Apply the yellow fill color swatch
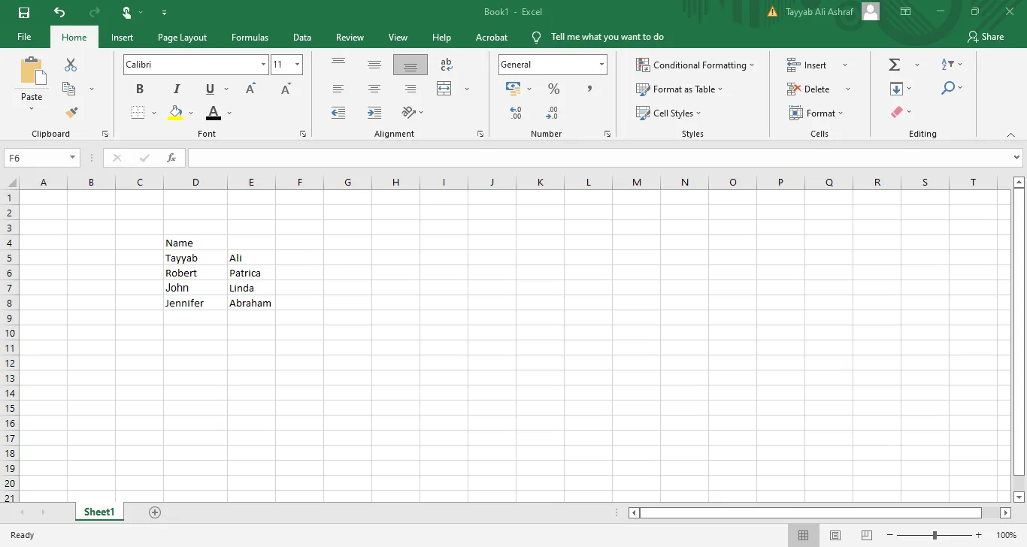1027x547 pixels. (175, 113)
